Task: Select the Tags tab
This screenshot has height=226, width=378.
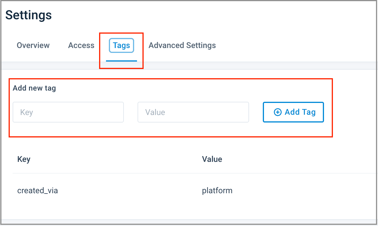Action: pos(121,45)
